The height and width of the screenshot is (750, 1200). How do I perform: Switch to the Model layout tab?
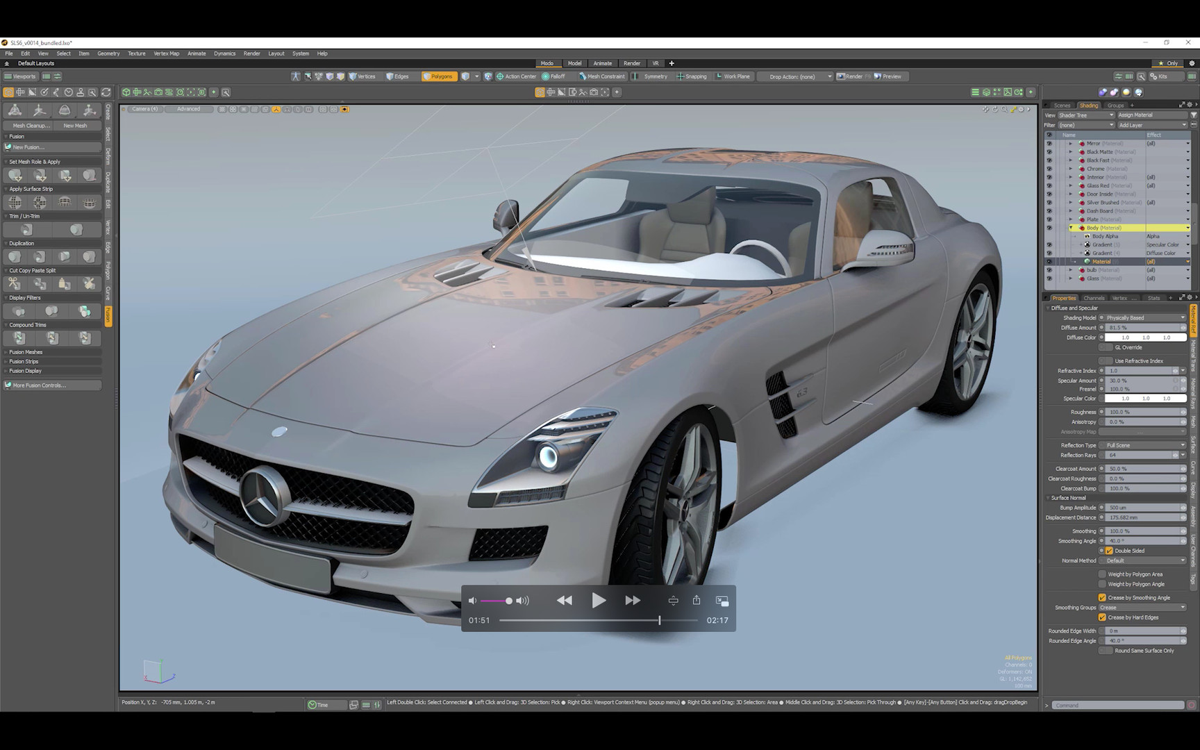click(x=574, y=63)
